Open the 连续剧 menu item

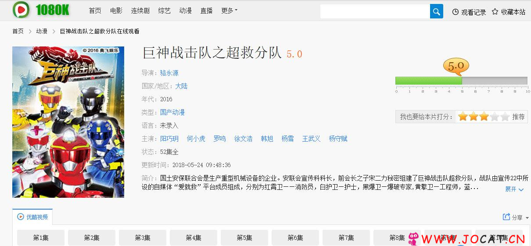pos(140,11)
